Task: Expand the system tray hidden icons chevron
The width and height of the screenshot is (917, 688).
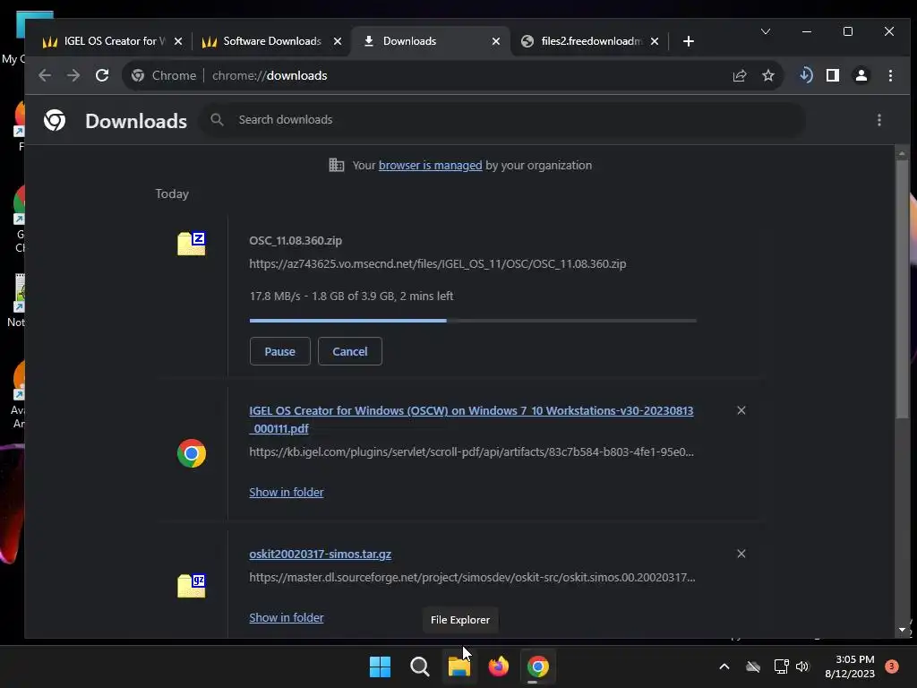Action: tap(724, 666)
